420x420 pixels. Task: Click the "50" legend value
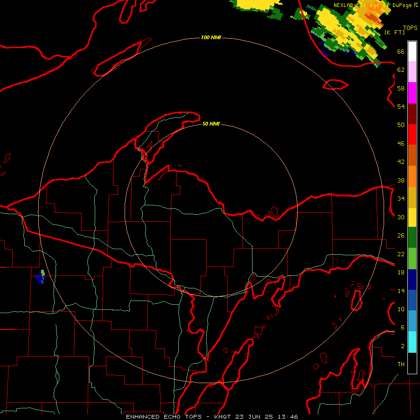click(401, 125)
